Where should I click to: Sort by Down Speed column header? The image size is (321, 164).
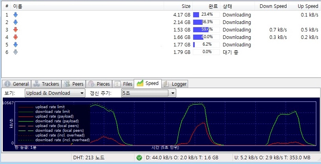(272, 6)
